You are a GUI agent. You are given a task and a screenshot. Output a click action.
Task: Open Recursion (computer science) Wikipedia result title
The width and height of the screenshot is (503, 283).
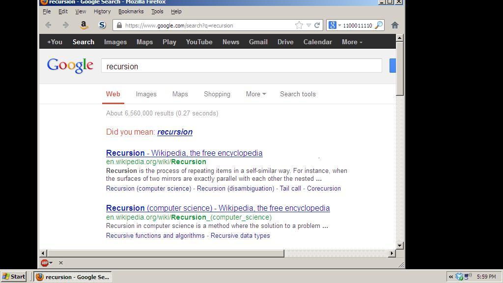pos(218,208)
